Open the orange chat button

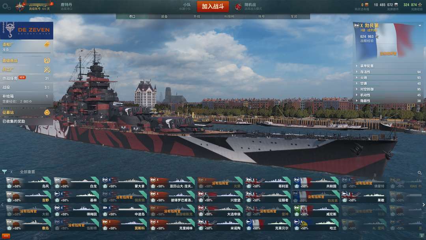pos(6,236)
